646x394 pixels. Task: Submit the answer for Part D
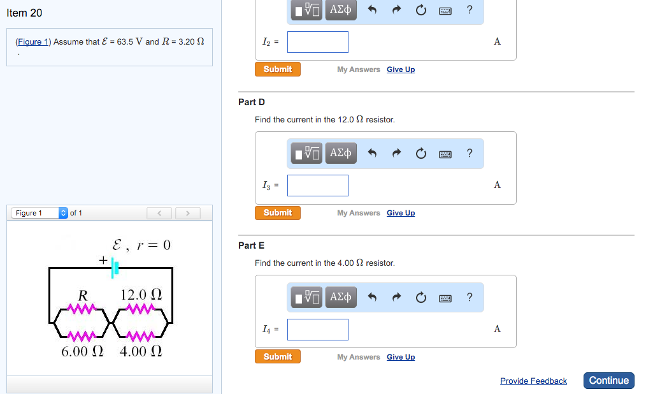click(277, 213)
